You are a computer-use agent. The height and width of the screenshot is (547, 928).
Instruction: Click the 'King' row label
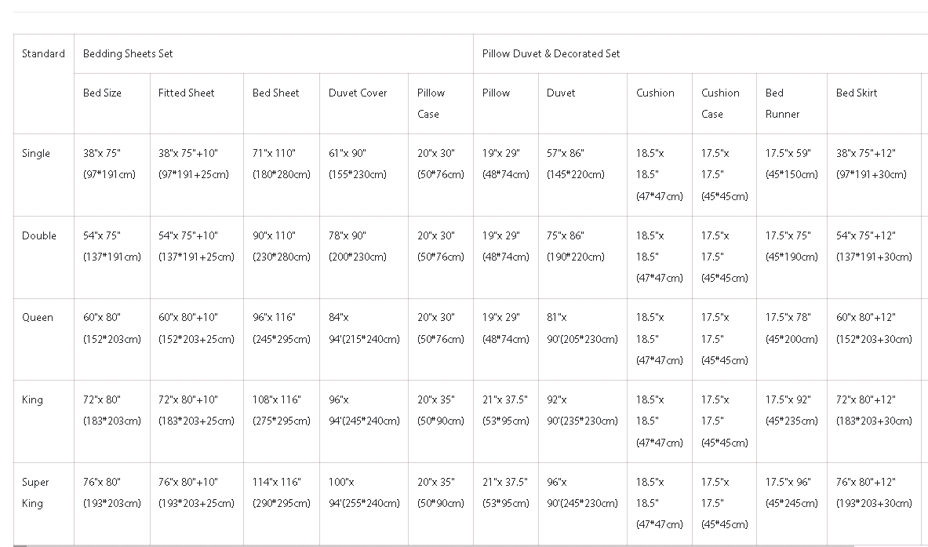[32, 399]
